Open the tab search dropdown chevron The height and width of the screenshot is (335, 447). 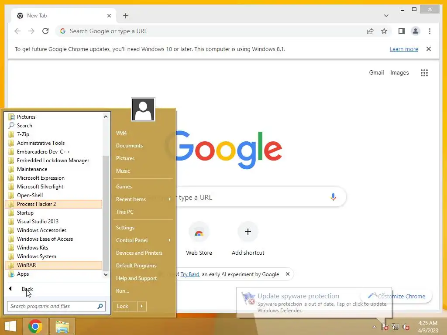coord(386,16)
